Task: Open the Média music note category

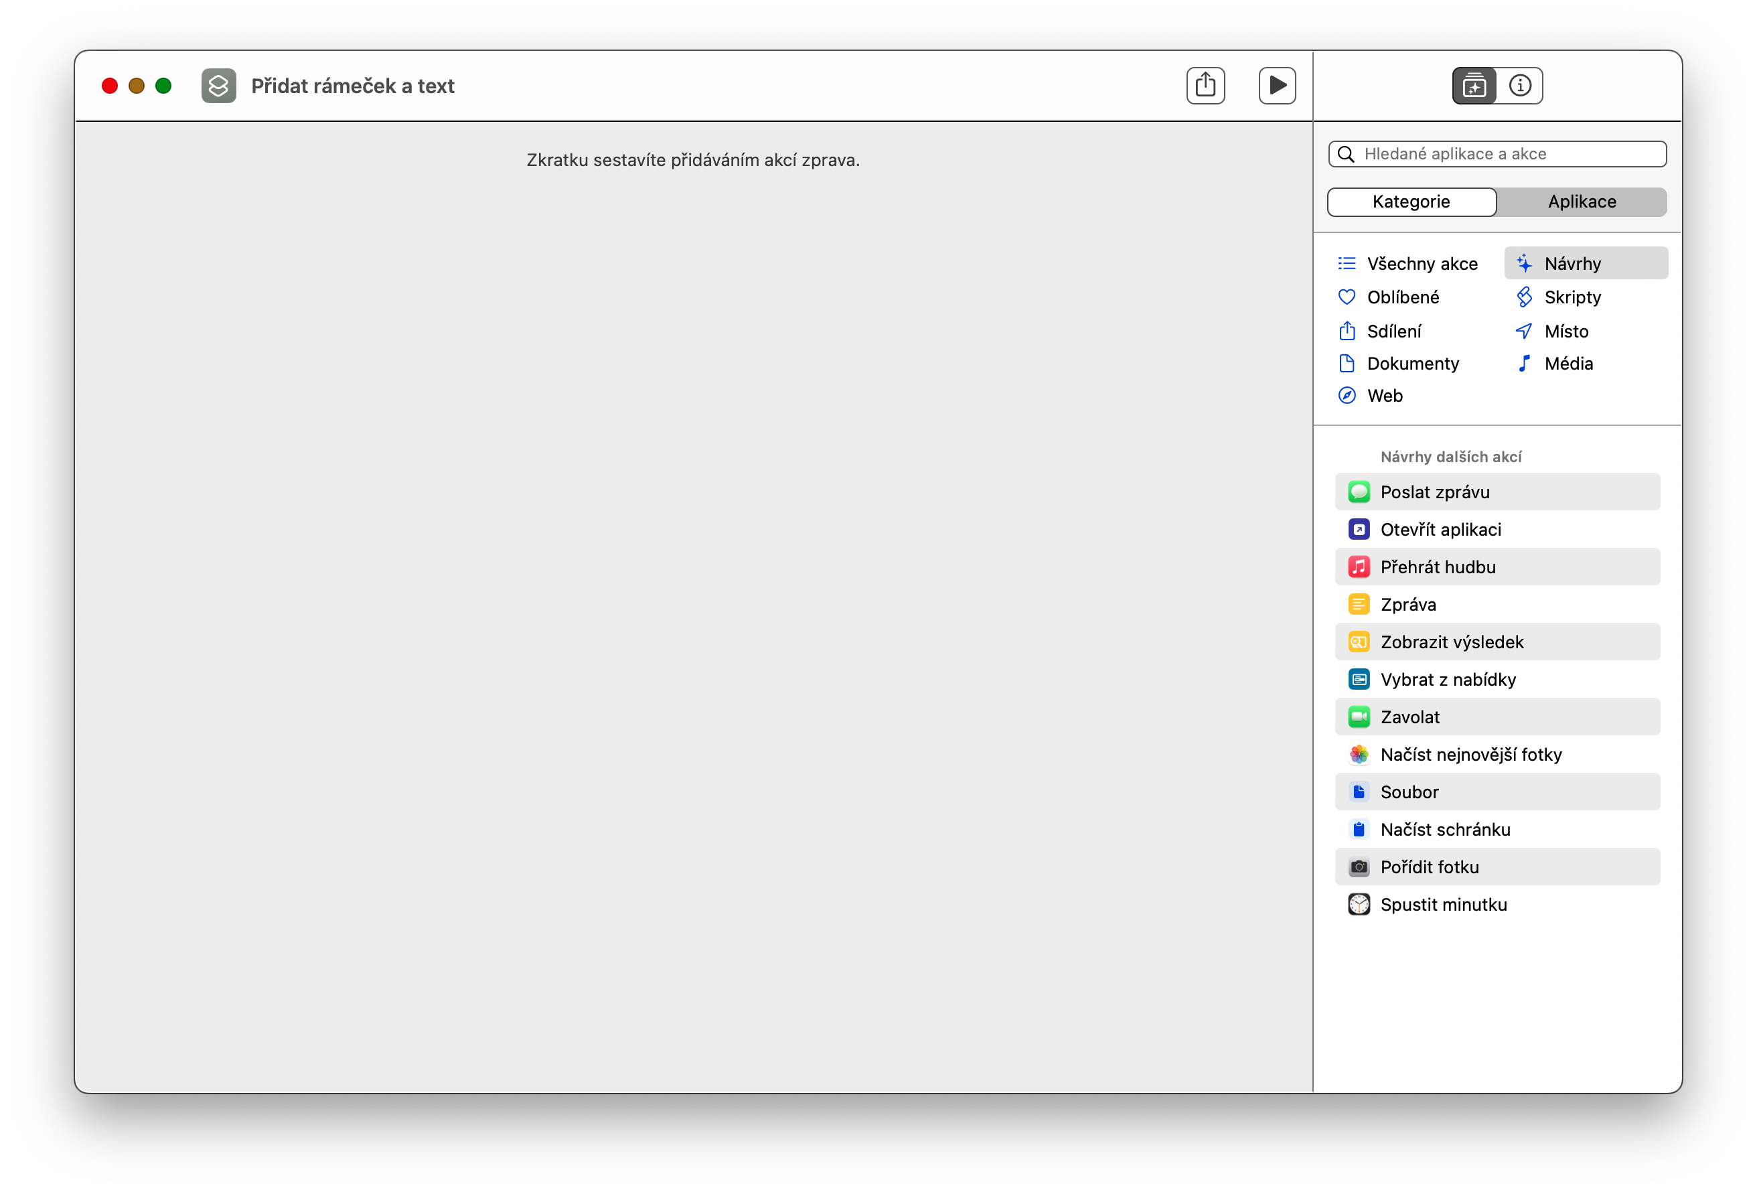Action: [1555, 364]
